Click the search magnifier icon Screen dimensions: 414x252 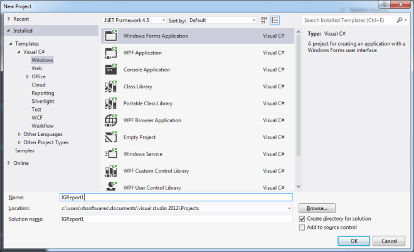click(399, 20)
